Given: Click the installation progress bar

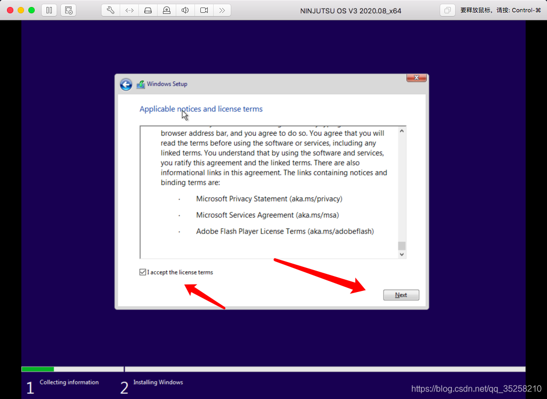Looking at the screenshot, I should tap(273, 369).
